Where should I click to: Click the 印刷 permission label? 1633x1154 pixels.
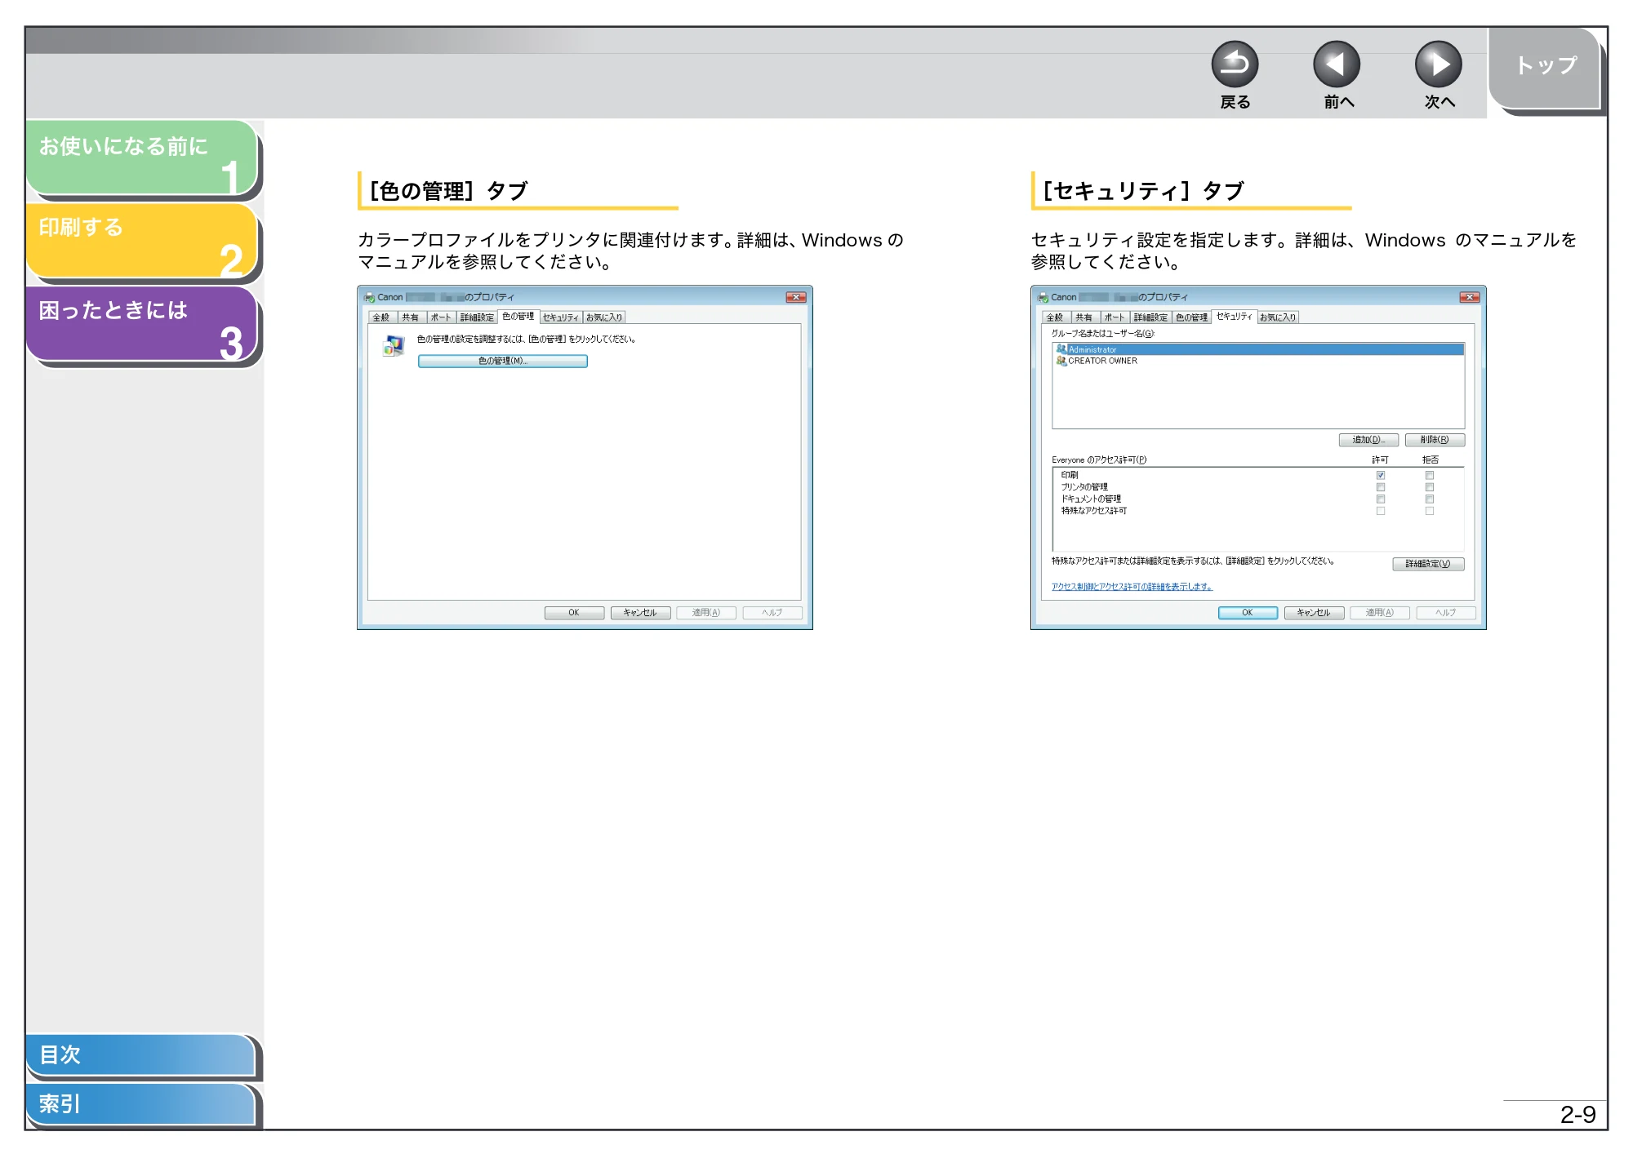(1070, 475)
